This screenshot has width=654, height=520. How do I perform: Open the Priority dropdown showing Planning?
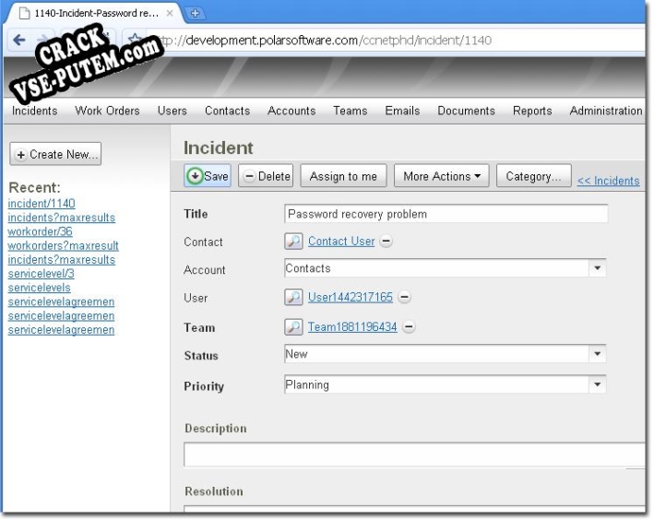[x=598, y=384]
